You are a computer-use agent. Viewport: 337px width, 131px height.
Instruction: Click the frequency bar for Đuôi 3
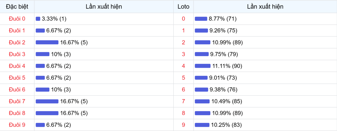(42, 54)
